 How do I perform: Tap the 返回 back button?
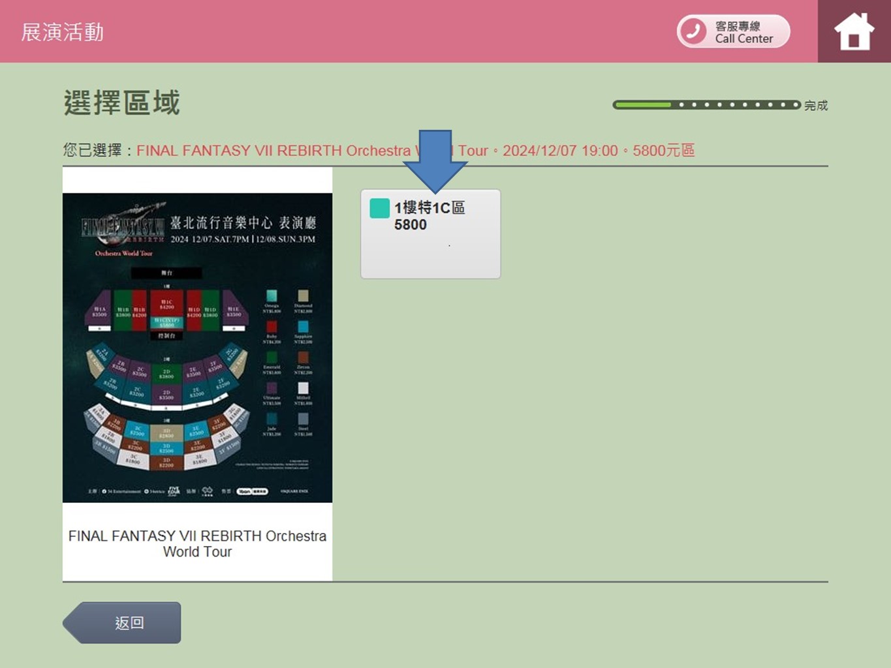tap(122, 623)
